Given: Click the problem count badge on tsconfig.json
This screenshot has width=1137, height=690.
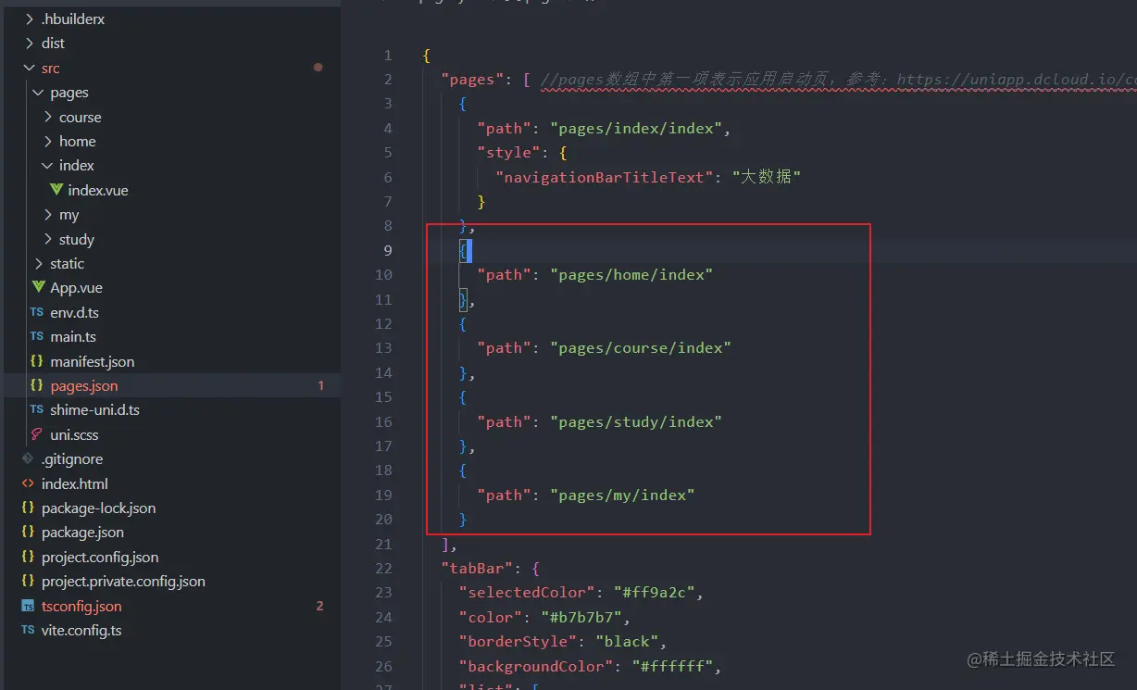Looking at the screenshot, I should click(320, 606).
